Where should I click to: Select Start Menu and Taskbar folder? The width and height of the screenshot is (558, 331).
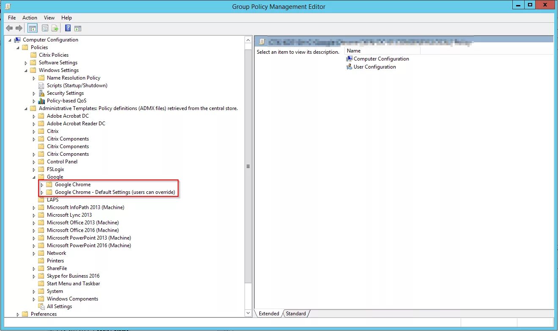pyautogui.click(x=74, y=284)
